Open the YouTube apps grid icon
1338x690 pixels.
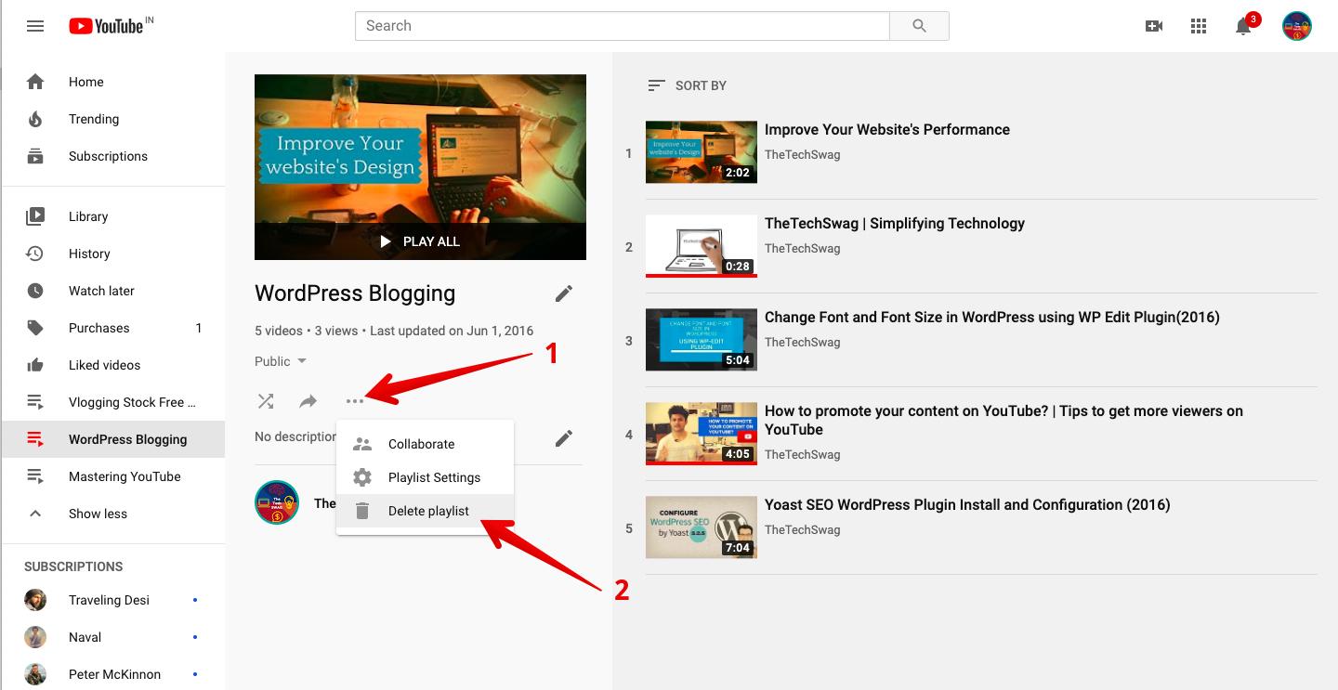tap(1199, 26)
